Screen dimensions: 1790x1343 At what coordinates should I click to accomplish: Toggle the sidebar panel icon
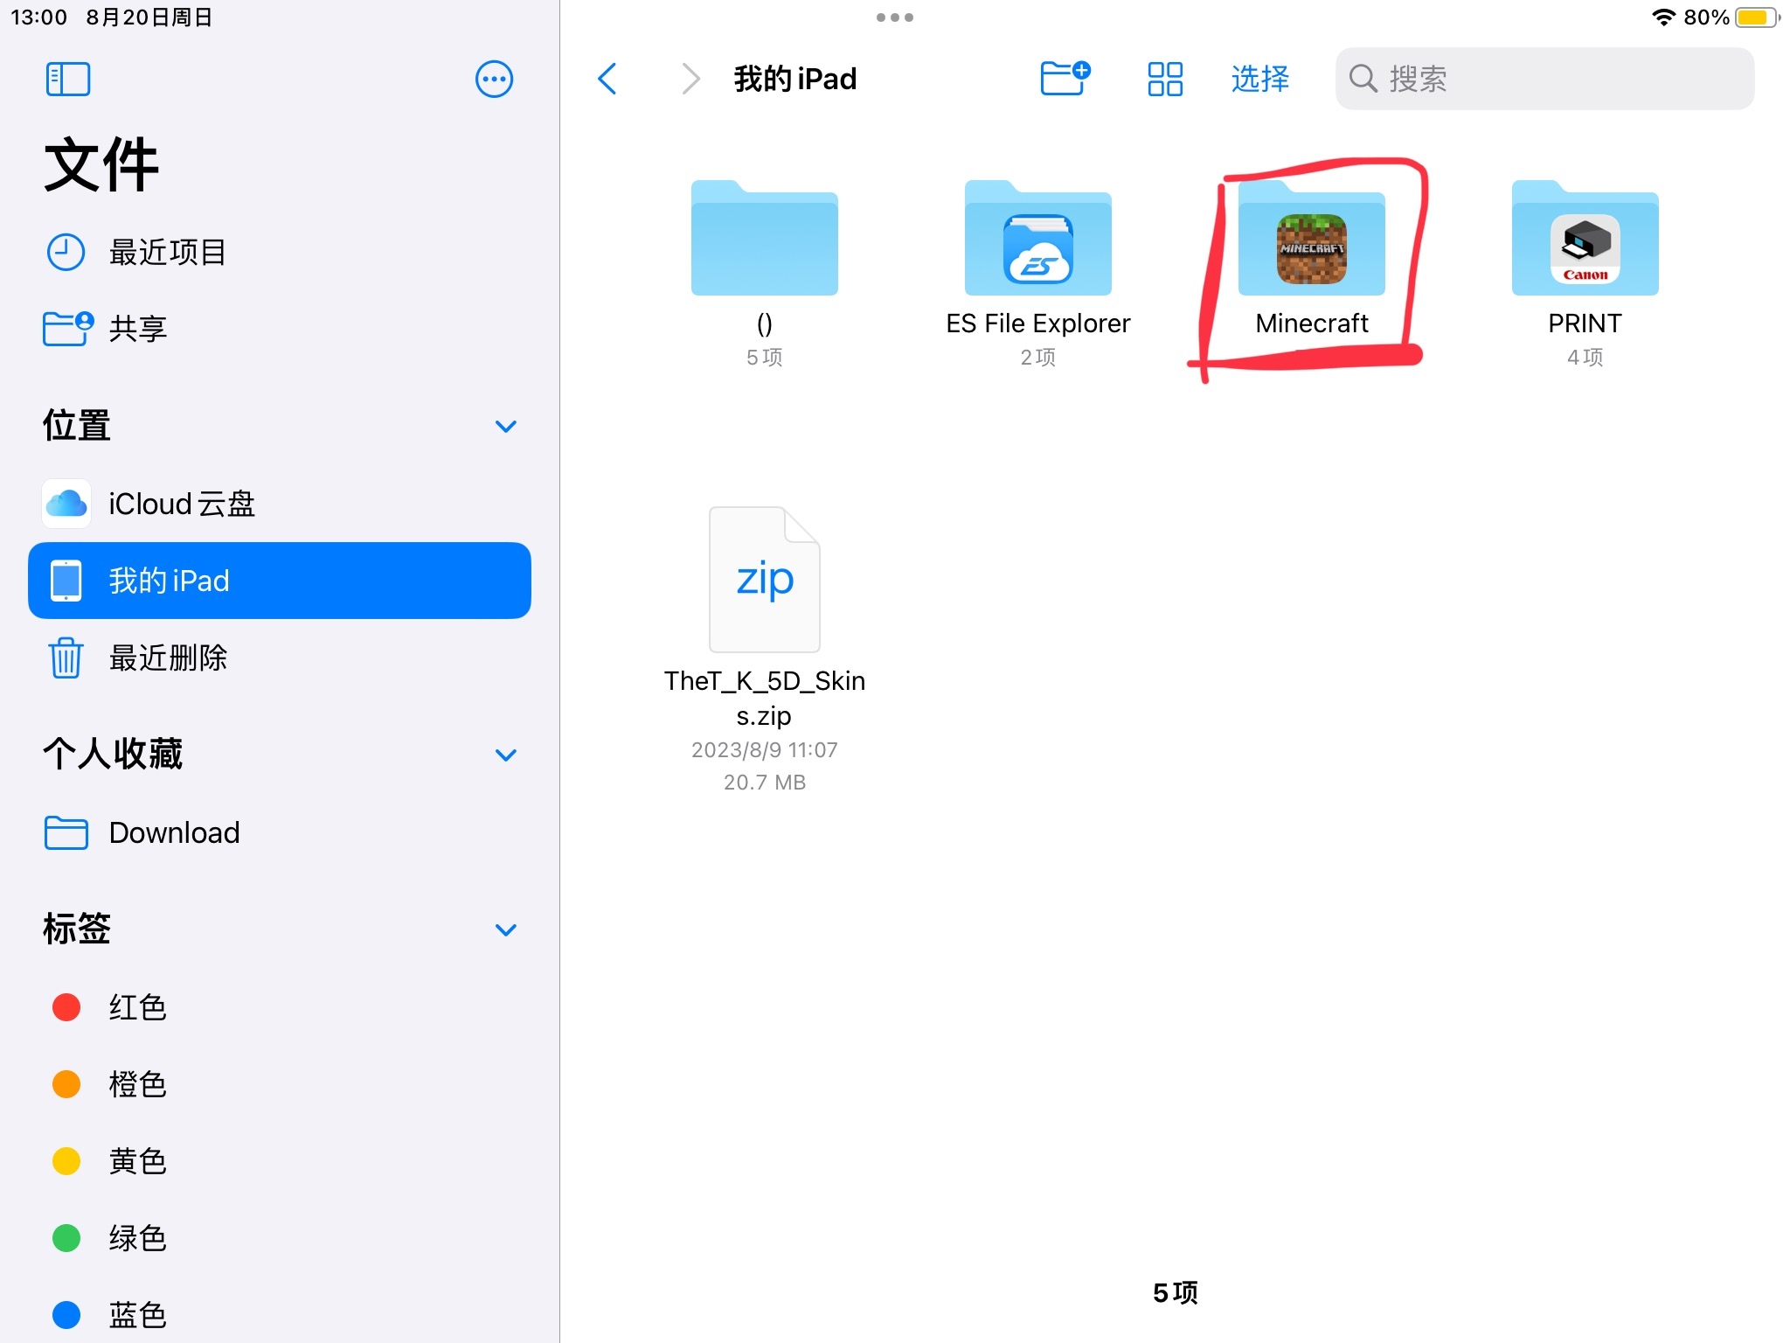pyautogui.click(x=68, y=79)
